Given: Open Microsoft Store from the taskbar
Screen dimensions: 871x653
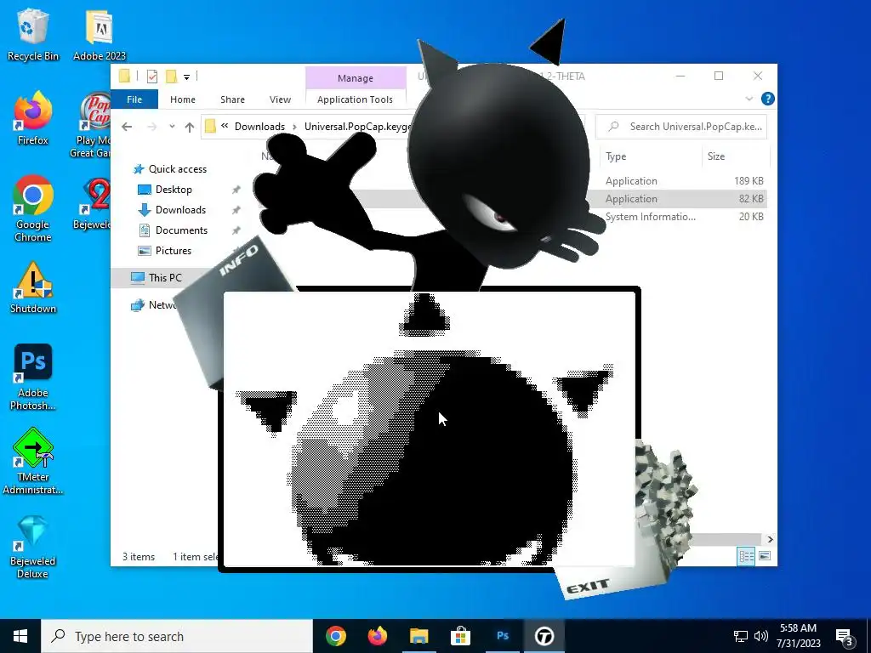Looking at the screenshot, I should pyautogui.click(x=460, y=636).
